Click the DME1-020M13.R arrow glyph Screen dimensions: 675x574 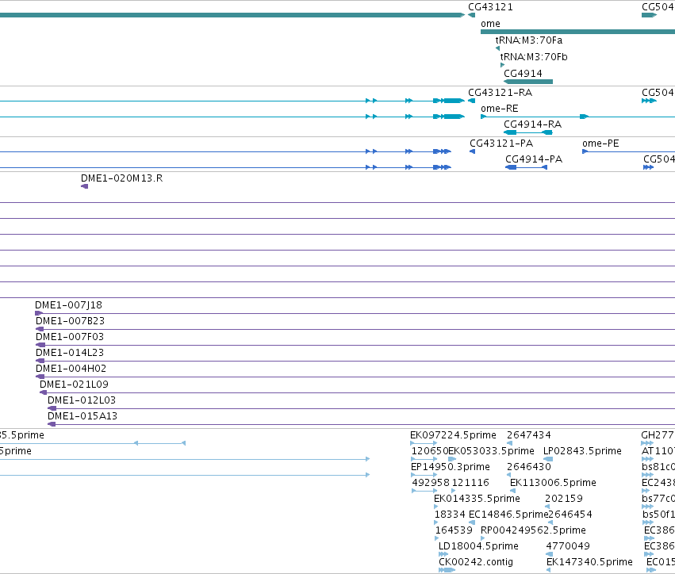coord(84,186)
